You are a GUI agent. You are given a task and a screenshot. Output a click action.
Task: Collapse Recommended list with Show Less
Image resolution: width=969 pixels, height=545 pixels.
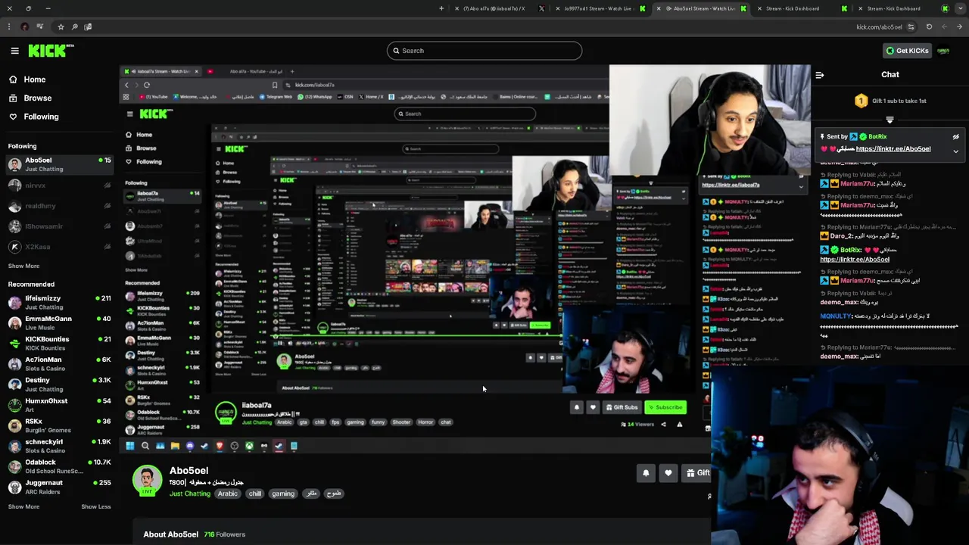click(96, 506)
